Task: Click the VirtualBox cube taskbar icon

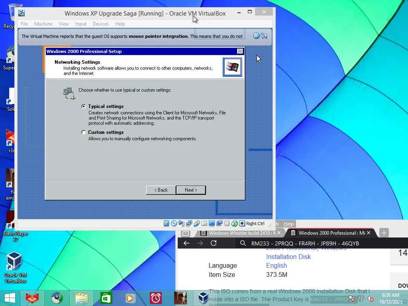Action: pos(203,298)
